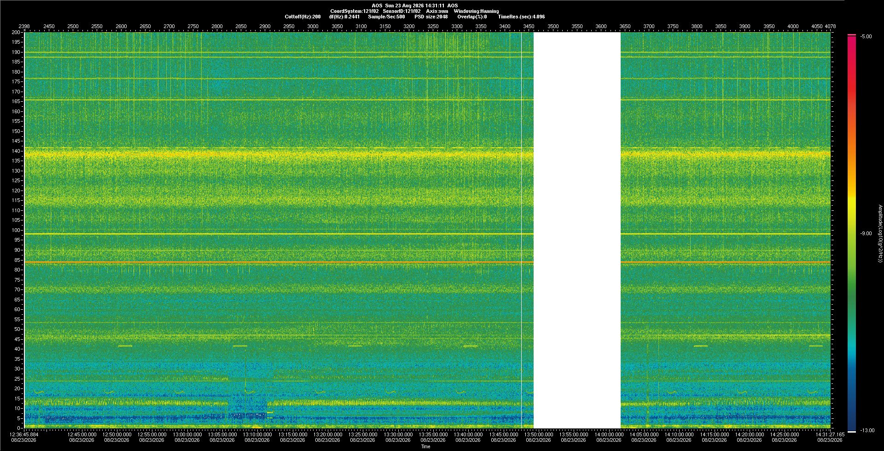Click the 100 Hz frequency axis label
Image resolution: width=884 pixels, height=451 pixels.
coord(16,230)
